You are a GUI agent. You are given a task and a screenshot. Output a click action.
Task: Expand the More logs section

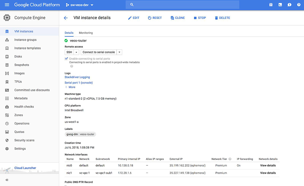tap(70, 87)
